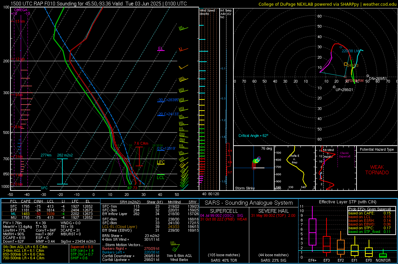
Task: Click the 1km & 6km AGL wind barbs icon
Action: click(x=175, y=246)
